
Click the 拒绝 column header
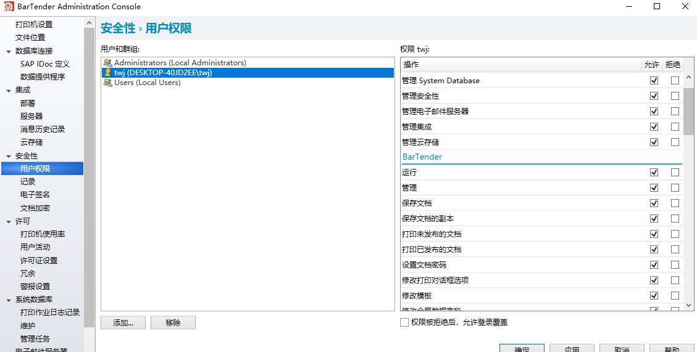click(673, 65)
